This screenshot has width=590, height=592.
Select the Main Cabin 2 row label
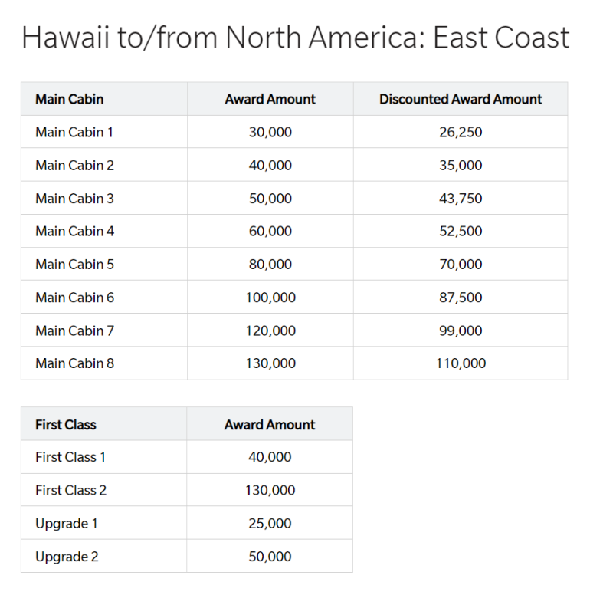click(x=74, y=165)
